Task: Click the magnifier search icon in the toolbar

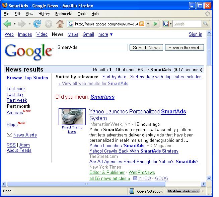Action: pos(206,24)
